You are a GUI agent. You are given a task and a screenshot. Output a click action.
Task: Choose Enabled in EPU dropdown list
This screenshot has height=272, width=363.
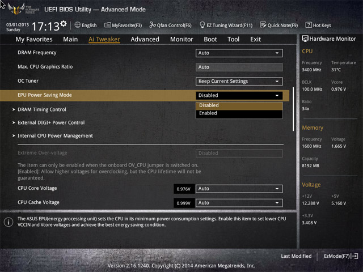239,113
